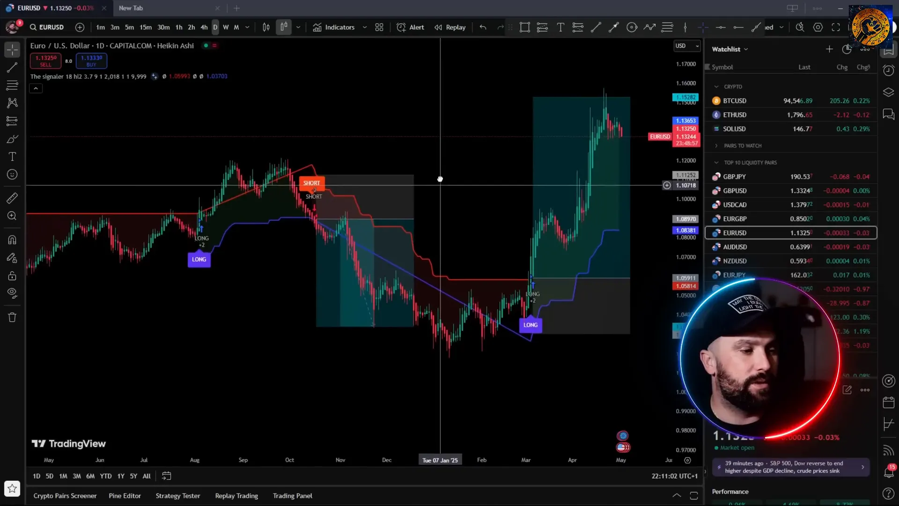Set range to YTD
The height and width of the screenshot is (506, 899).
[106, 476]
